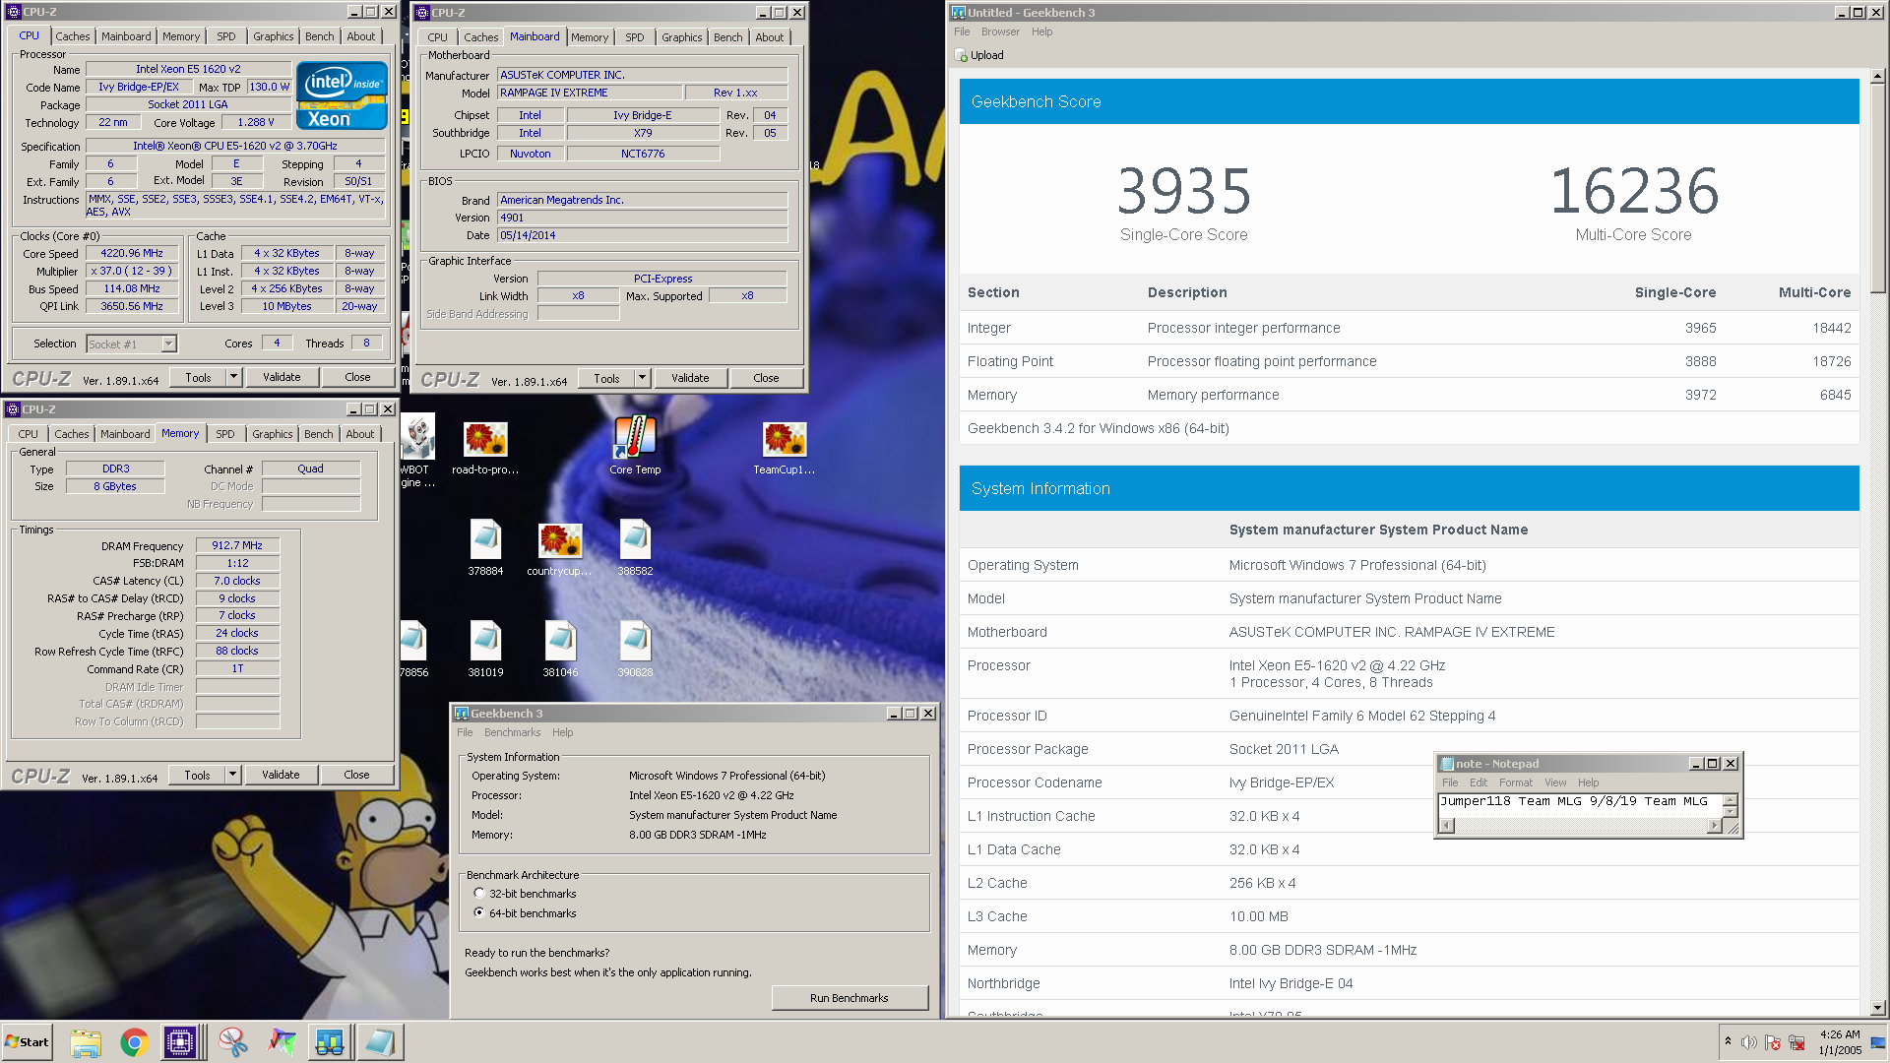
Task: Open the 390828 desktop file
Action: pyautogui.click(x=635, y=650)
